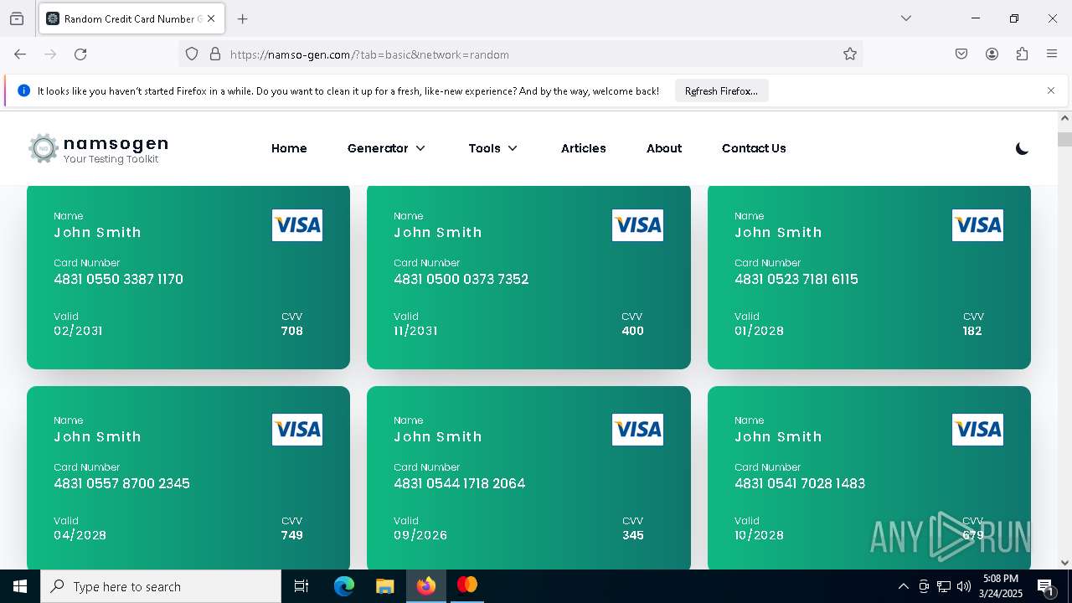Click the namsogen gear logo icon

[44, 148]
